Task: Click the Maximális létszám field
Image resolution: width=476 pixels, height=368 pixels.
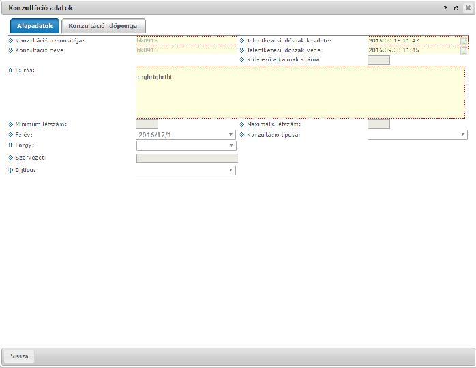Action: click(x=379, y=124)
